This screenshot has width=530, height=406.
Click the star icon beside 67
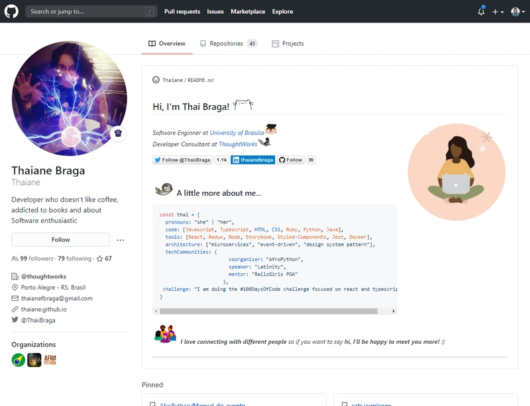pyautogui.click(x=100, y=259)
